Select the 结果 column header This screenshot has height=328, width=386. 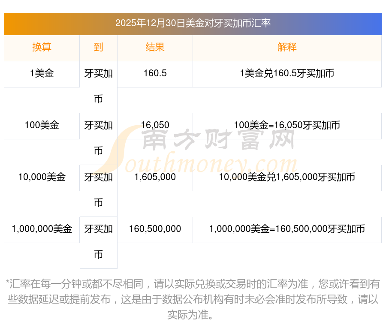pyautogui.click(x=155, y=47)
